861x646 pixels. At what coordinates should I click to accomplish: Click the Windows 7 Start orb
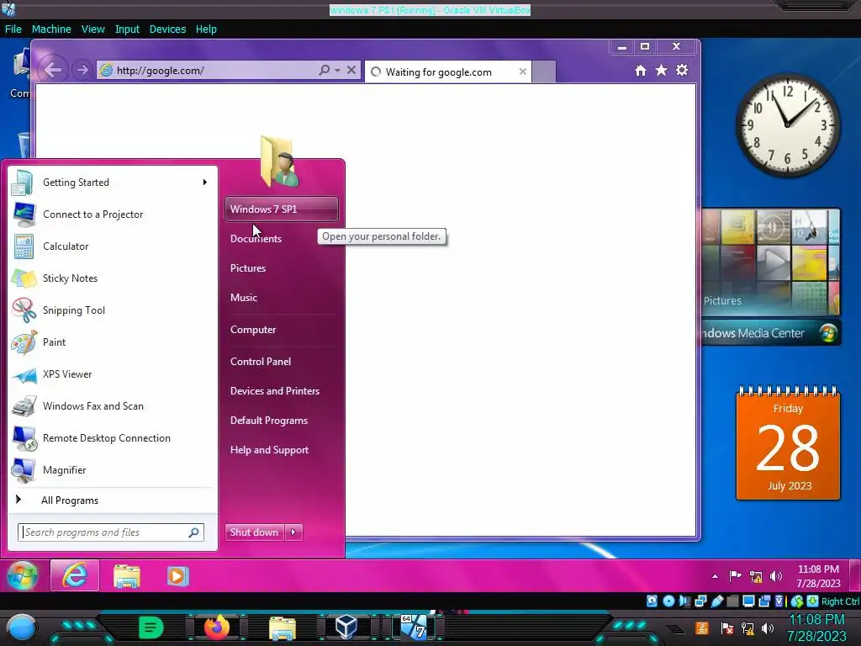22,575
